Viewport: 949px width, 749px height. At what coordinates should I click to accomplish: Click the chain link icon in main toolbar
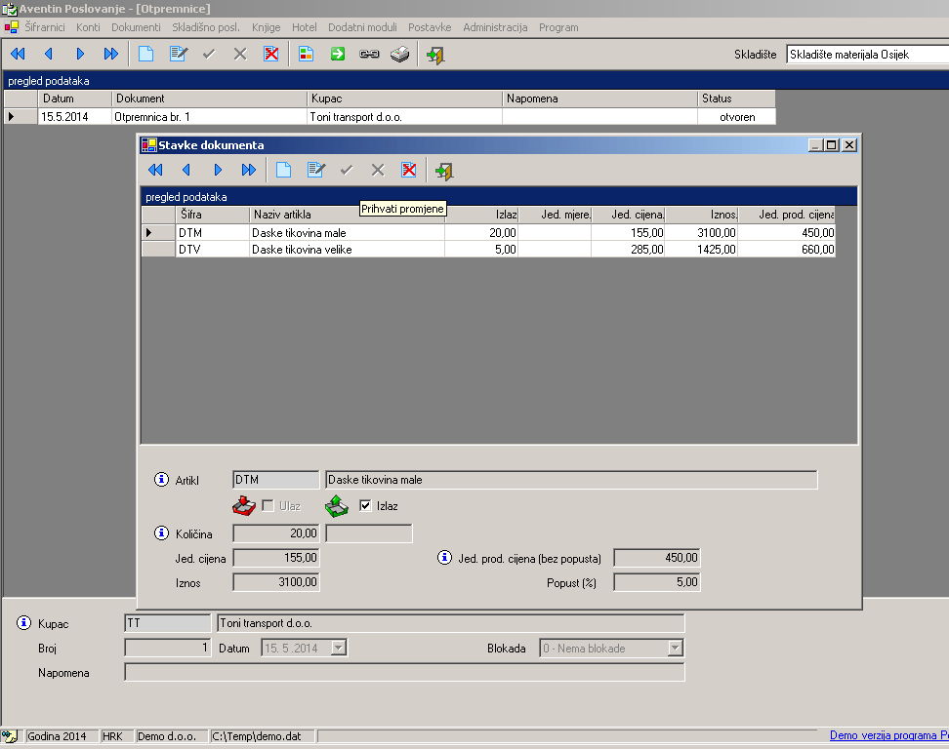point(369,55)
